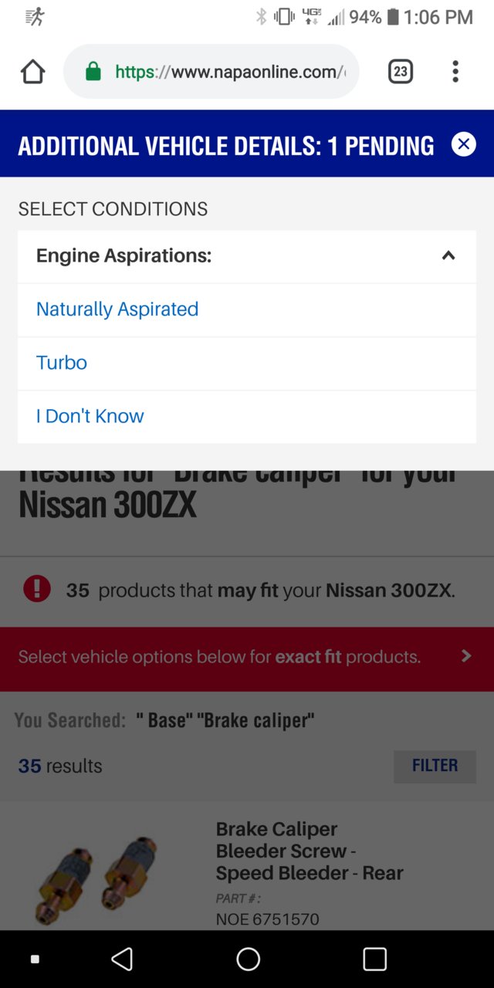Viewport: 494px width, 988px height.
Task: Open Android recent apps square button
Action: 374,959
